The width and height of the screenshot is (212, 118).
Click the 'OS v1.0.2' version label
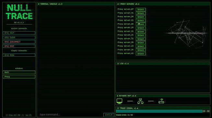point(19,23)
